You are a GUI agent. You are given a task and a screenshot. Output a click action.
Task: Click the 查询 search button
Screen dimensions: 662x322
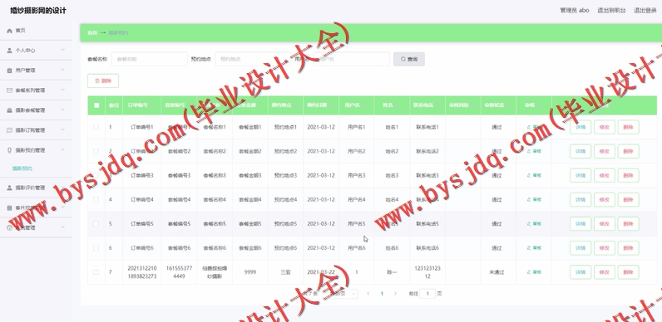coord(409,60)
